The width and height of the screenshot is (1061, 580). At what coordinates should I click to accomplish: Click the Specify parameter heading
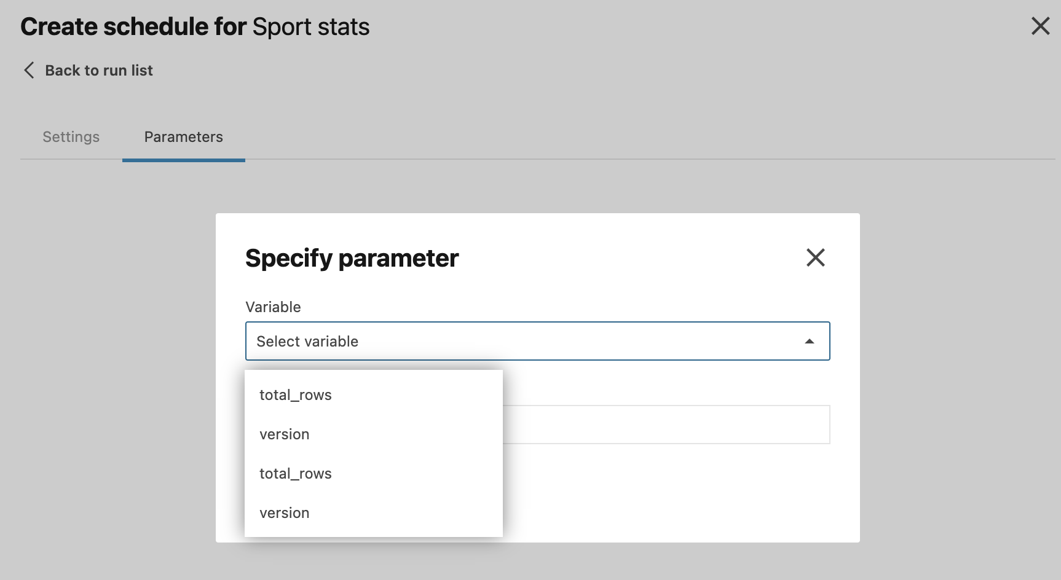(352, 258)
